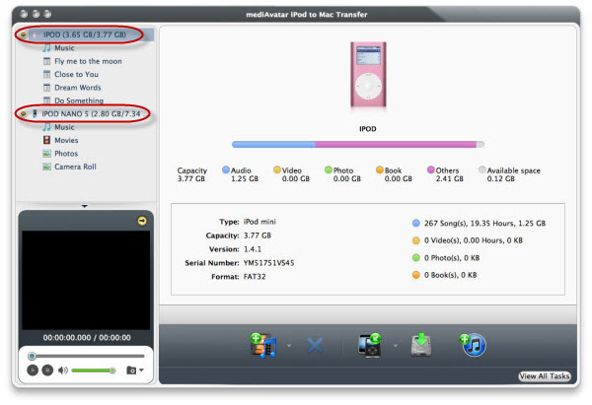Screen dimensions: 592x405
Task: Click the small collapse arrow above the preview panel
Action: [85, 206]
